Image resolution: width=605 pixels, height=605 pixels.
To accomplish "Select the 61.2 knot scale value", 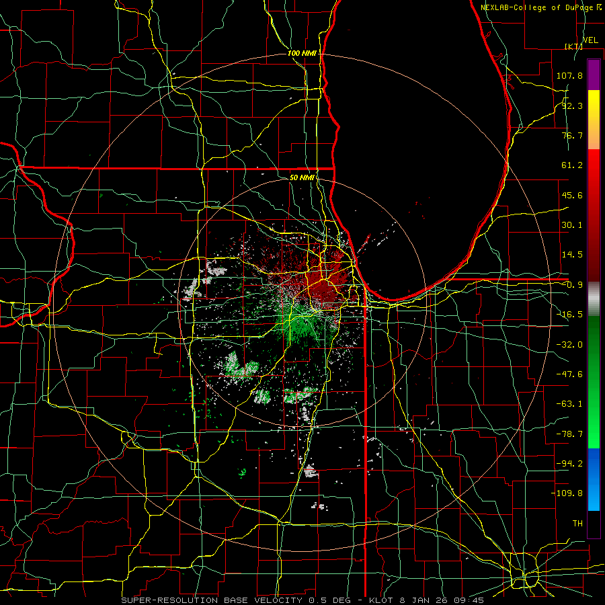I will click(x=572, y=165).
